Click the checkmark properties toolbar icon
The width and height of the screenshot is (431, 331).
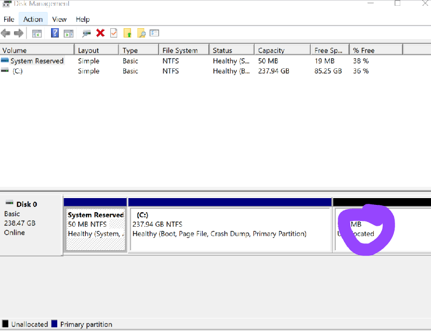click(113, 33)
